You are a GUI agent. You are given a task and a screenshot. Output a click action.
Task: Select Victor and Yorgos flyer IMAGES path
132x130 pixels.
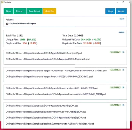49,77
